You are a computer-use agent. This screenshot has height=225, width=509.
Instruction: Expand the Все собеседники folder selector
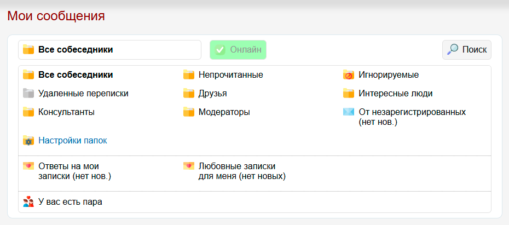coord(109,50)
